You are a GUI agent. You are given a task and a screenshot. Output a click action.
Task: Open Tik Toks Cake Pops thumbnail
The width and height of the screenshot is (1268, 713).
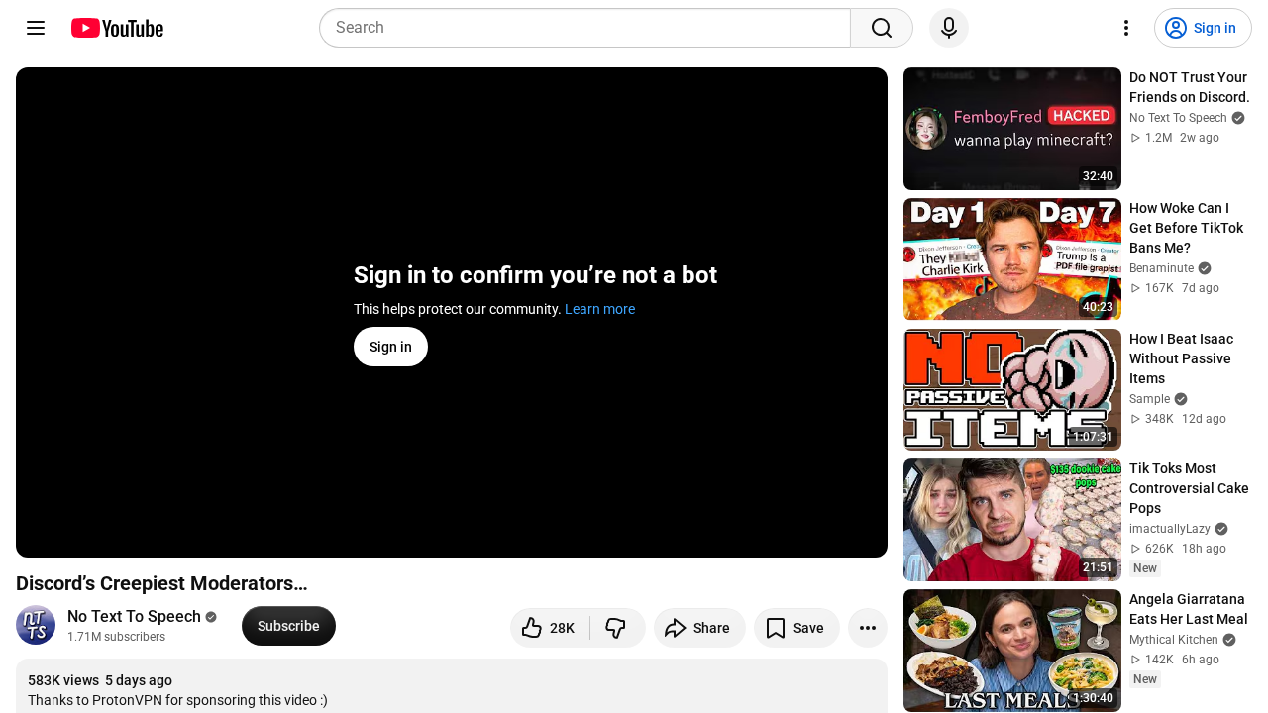coord(1012,520)
